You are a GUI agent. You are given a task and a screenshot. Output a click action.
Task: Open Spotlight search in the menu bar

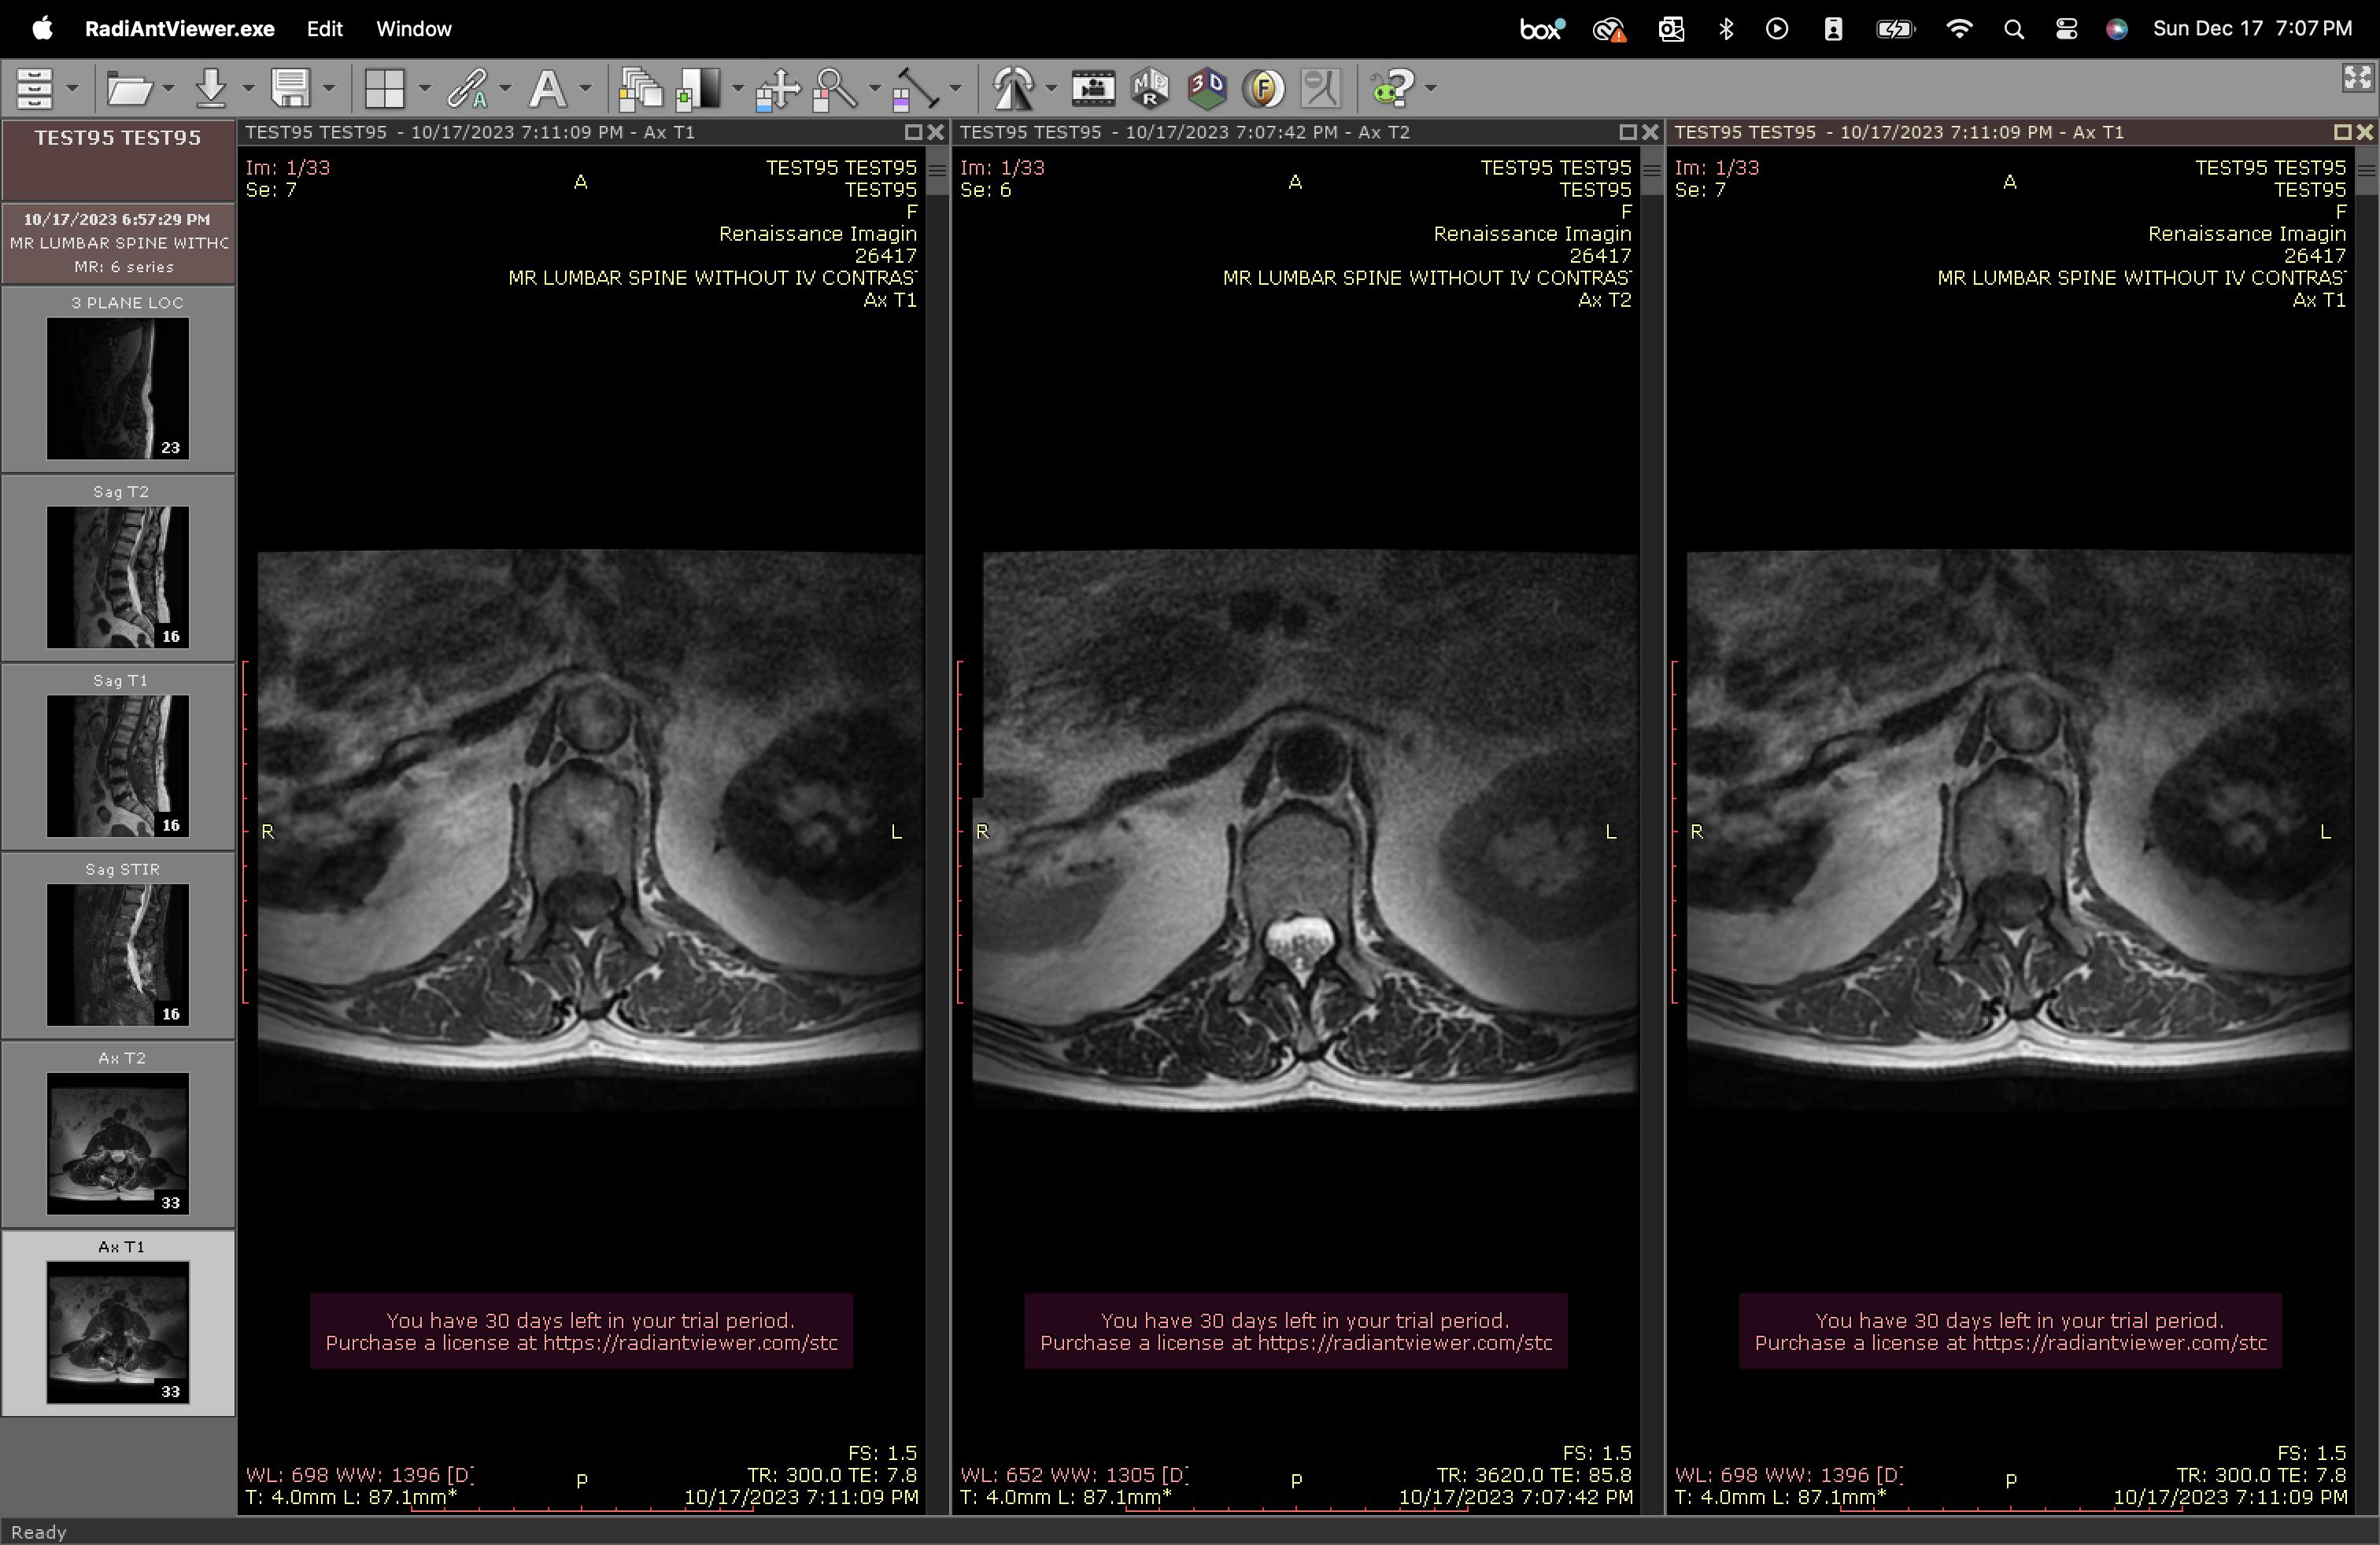[2014, 29]
